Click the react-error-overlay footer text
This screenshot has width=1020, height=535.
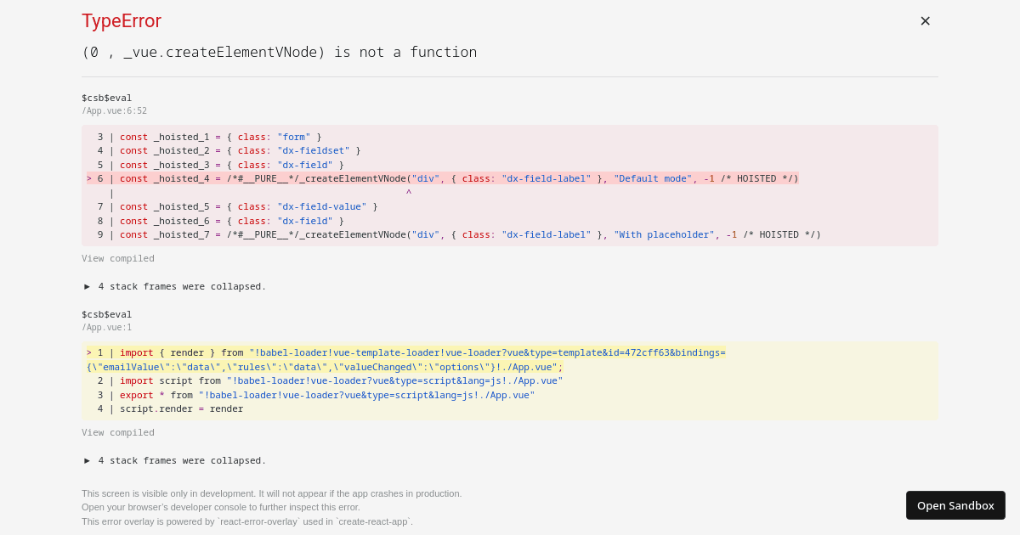coord(257,521)
